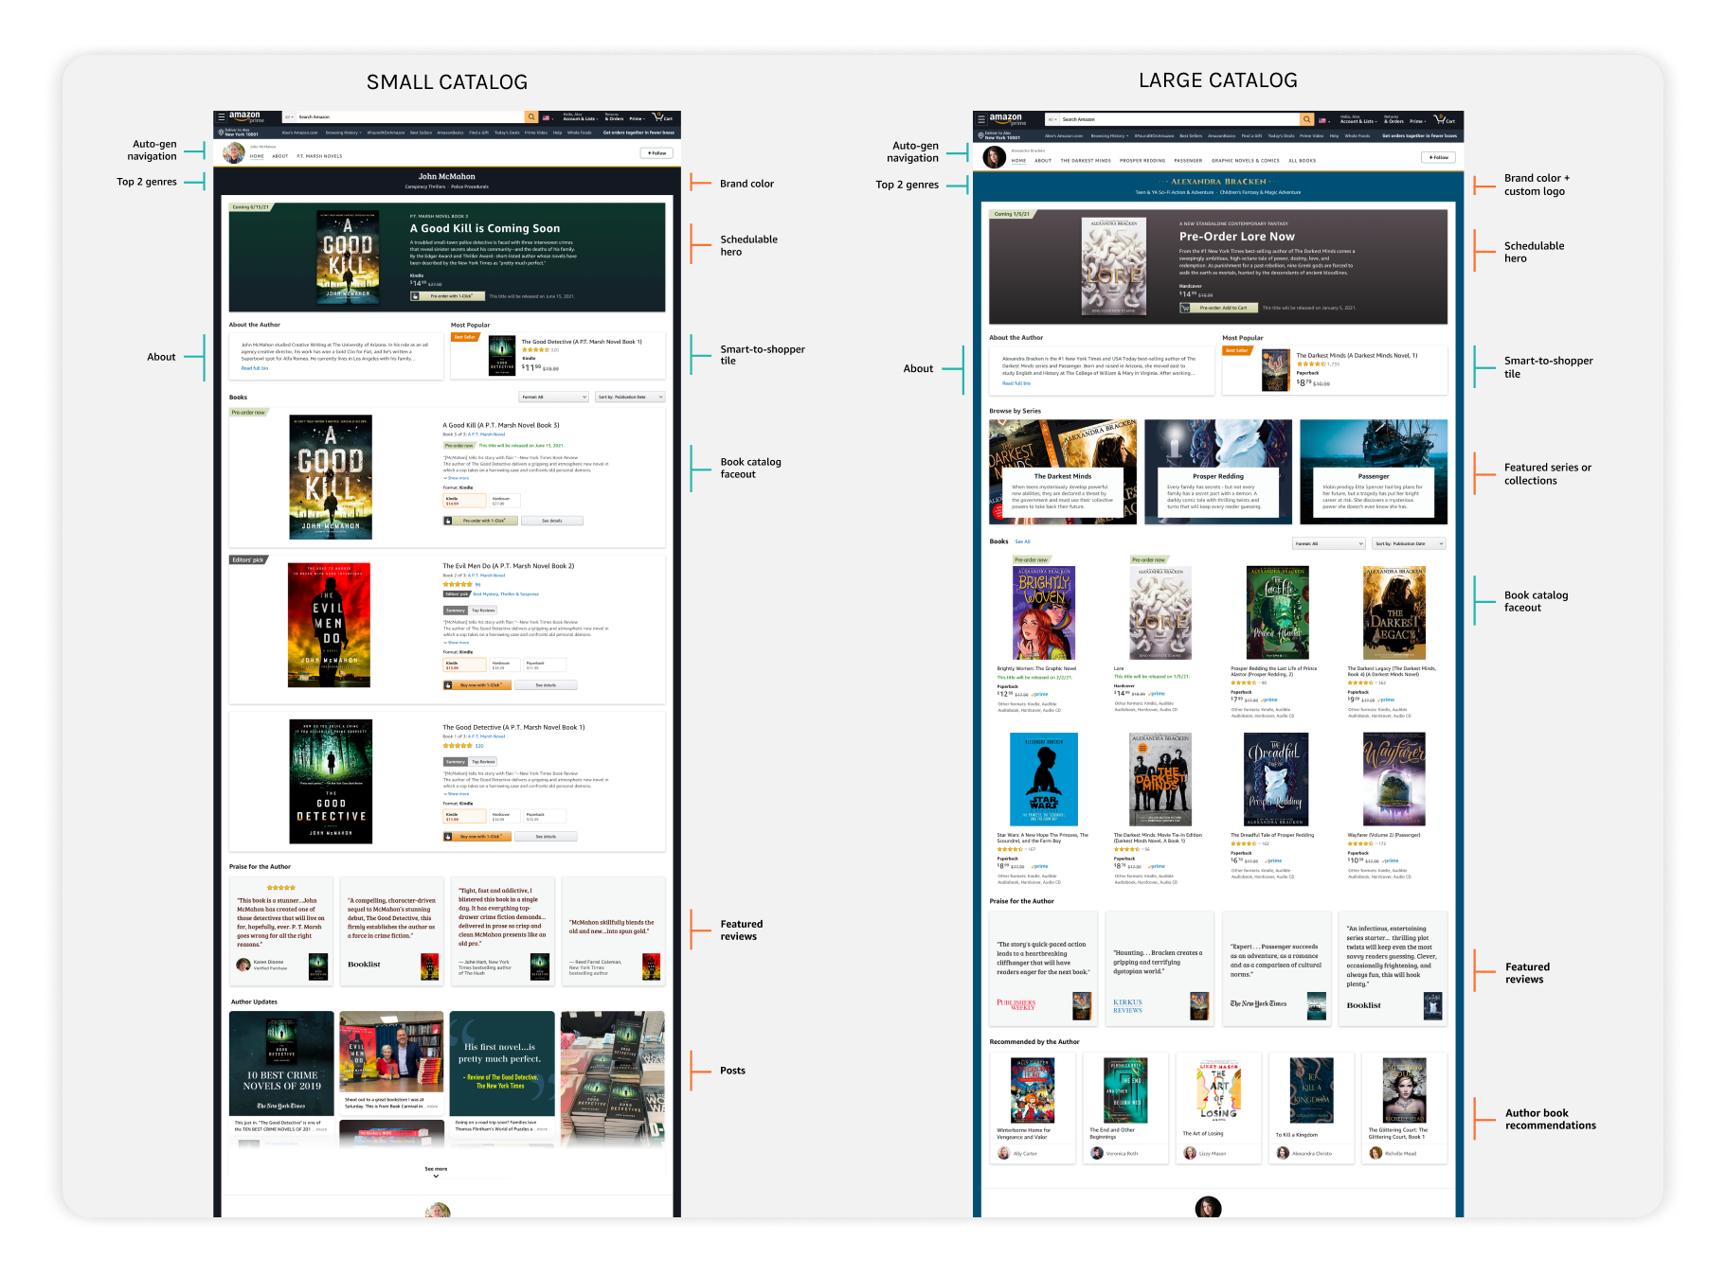This screenshot has height=1276, width=1726.
Task: Open Brightly Woven book cover
Action: point(1044,612)
